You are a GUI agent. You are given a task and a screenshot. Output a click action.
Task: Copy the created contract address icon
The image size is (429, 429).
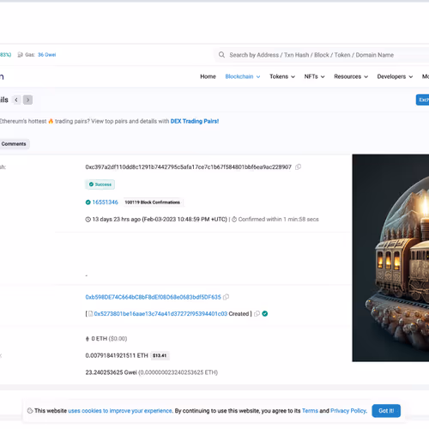[x=257, y=314]
